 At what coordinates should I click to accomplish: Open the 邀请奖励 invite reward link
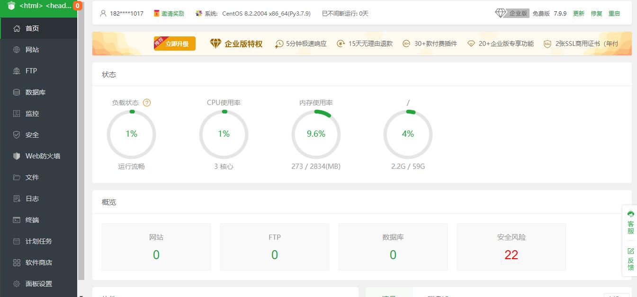tap(173, 13)
